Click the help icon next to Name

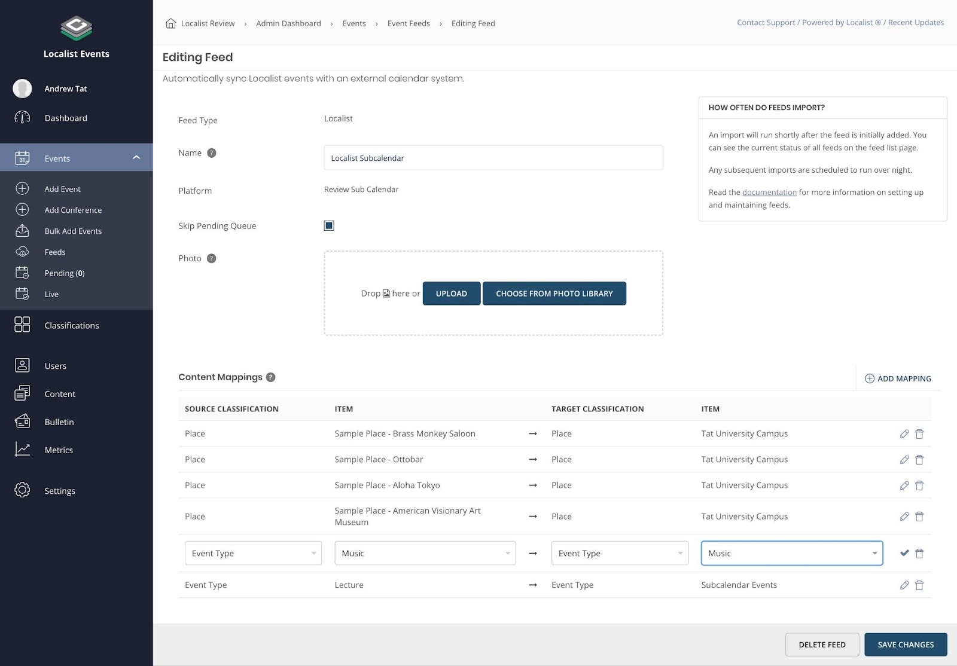click(212, 153)
